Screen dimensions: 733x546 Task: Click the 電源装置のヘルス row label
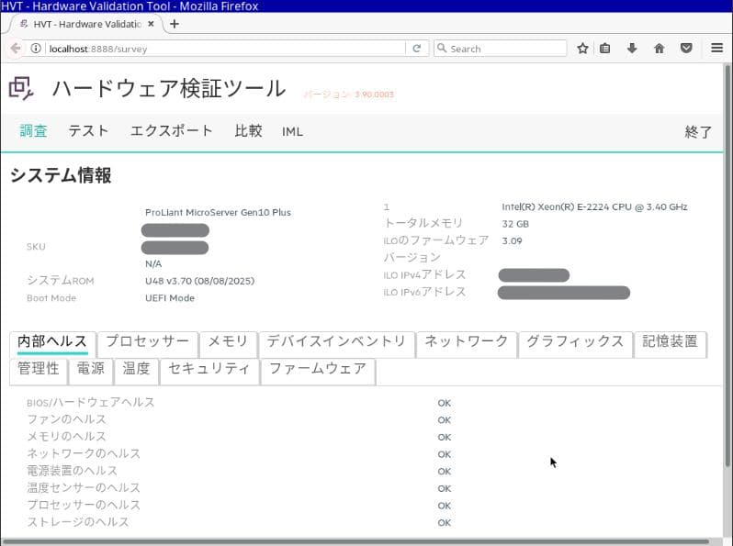[72, 471]
